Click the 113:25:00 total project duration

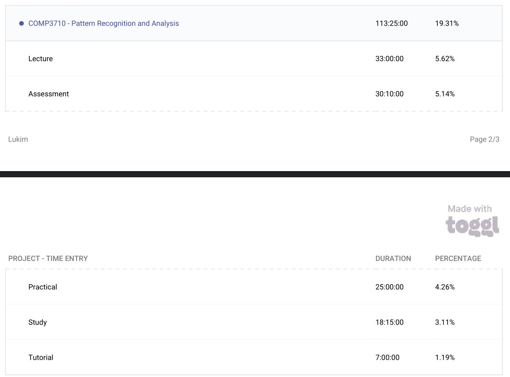click(392, 24)
